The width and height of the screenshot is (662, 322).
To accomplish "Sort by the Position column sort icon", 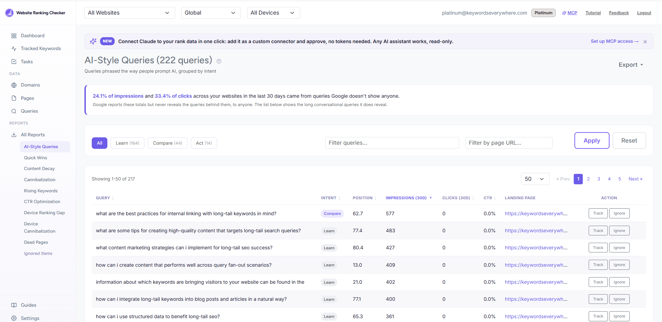I will [376, 198].
